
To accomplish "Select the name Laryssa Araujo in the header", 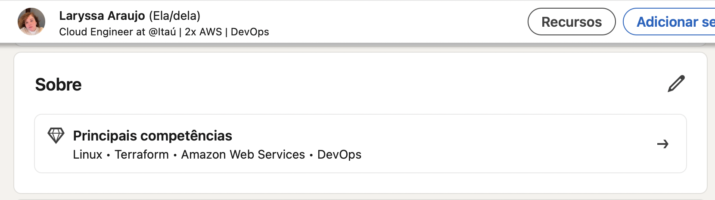I will (102, 16).
